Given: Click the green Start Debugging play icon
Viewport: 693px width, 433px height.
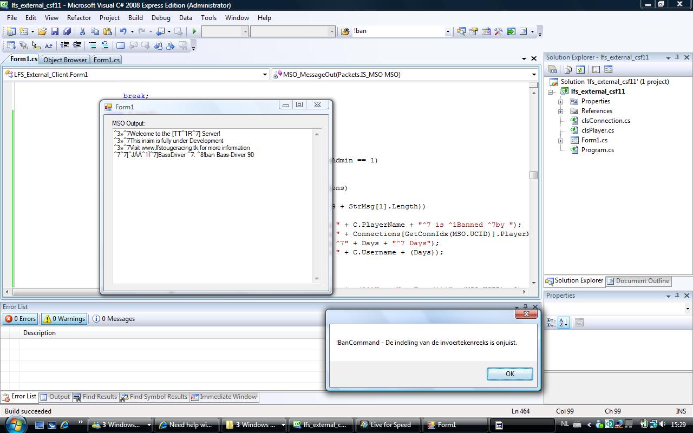Looking at the screenshot, I should tap(194, 31).
